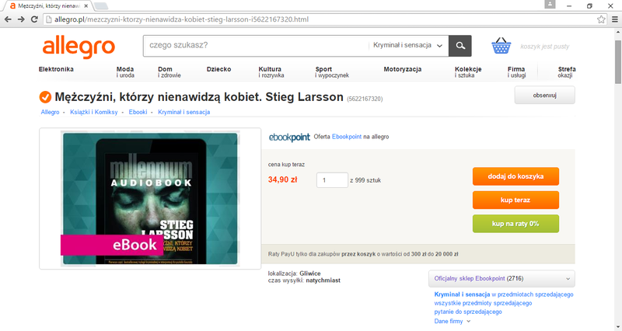
Task: Click the Allegro logo
Action: (x=79, y=47)
